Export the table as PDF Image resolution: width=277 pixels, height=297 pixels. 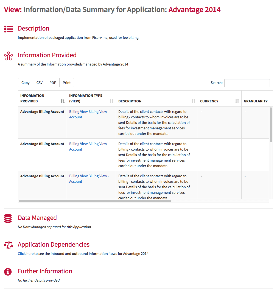click(53, 83)
